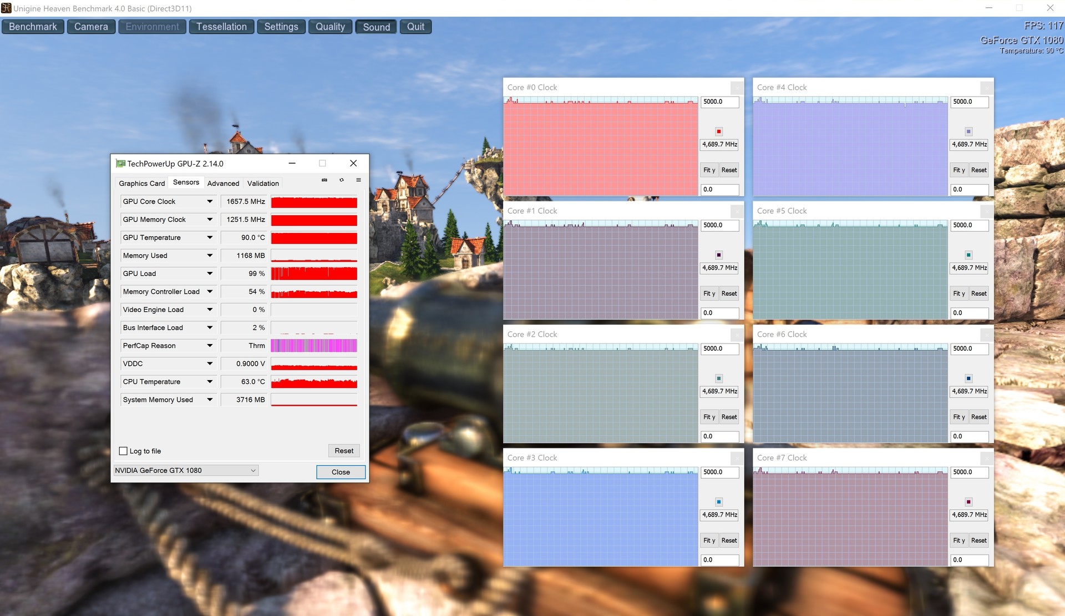This screenshot has height=616, width=1065.
Task: Click GPU-Z refresh icon
Action: click(x=342, y=180)
